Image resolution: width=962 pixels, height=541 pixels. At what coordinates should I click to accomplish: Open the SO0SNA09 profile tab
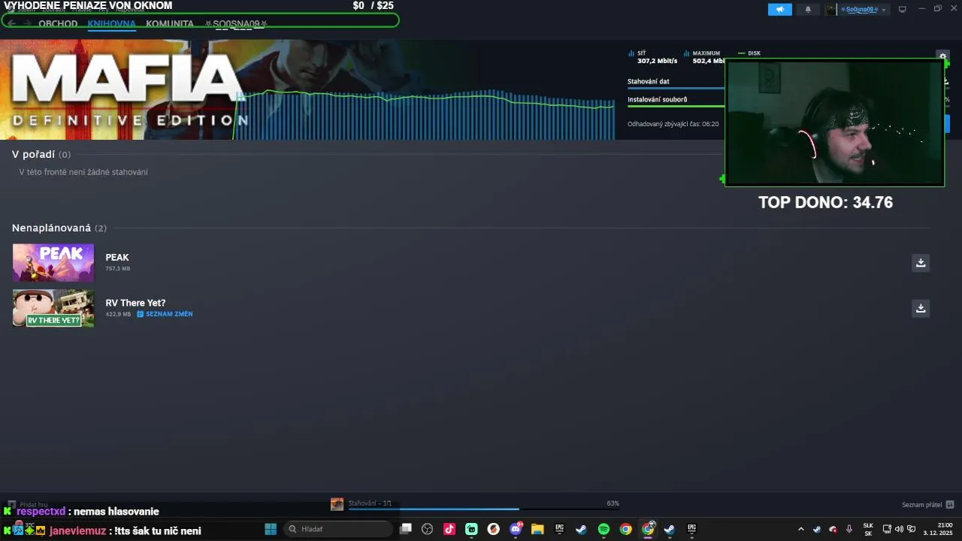coord(237,23)
